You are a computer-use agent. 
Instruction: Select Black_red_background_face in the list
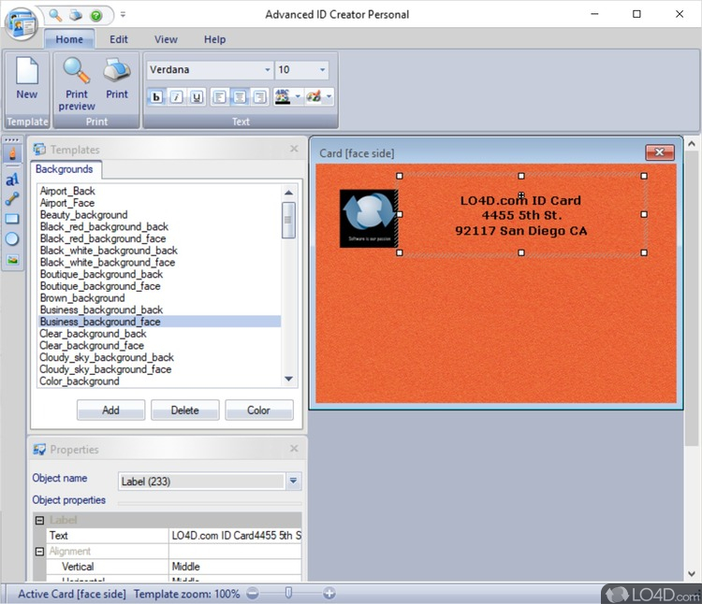point(103,238)
